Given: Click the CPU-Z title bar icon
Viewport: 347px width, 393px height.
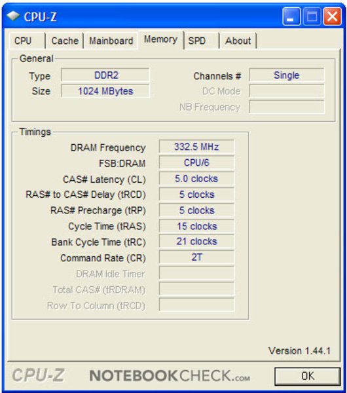Looking at the screenshot, I should tap(13, 16).
